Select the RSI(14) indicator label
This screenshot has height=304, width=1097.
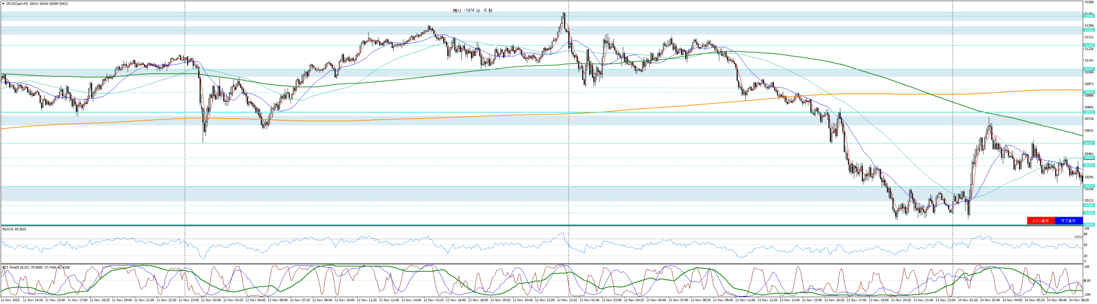pos(14,229)
